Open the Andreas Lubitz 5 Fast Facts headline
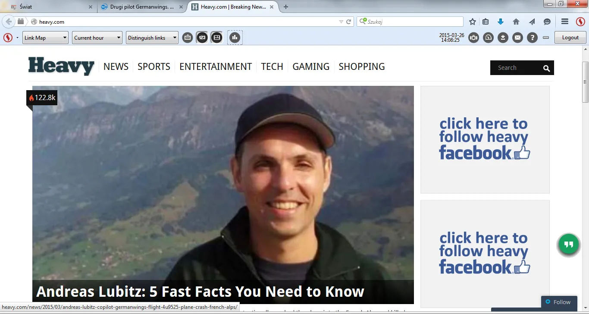Screen dimensions: 589x314 (x=200, y=292)
